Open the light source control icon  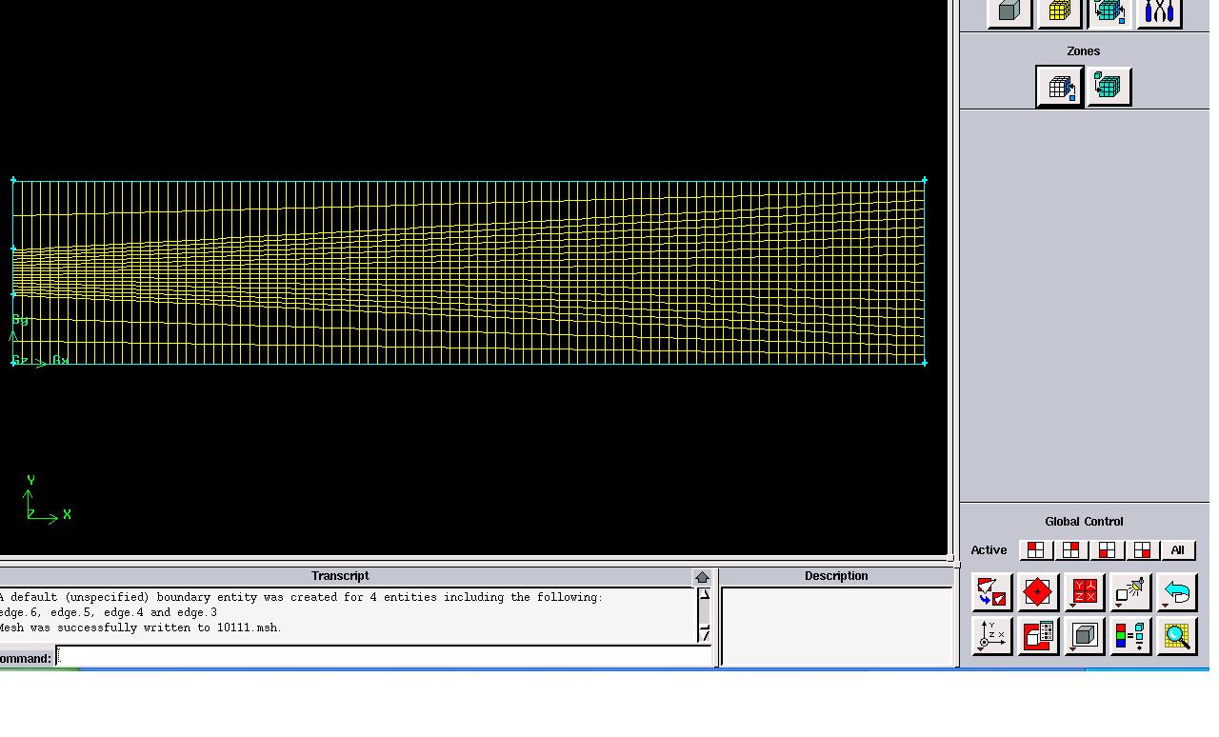click(1130, 592)
